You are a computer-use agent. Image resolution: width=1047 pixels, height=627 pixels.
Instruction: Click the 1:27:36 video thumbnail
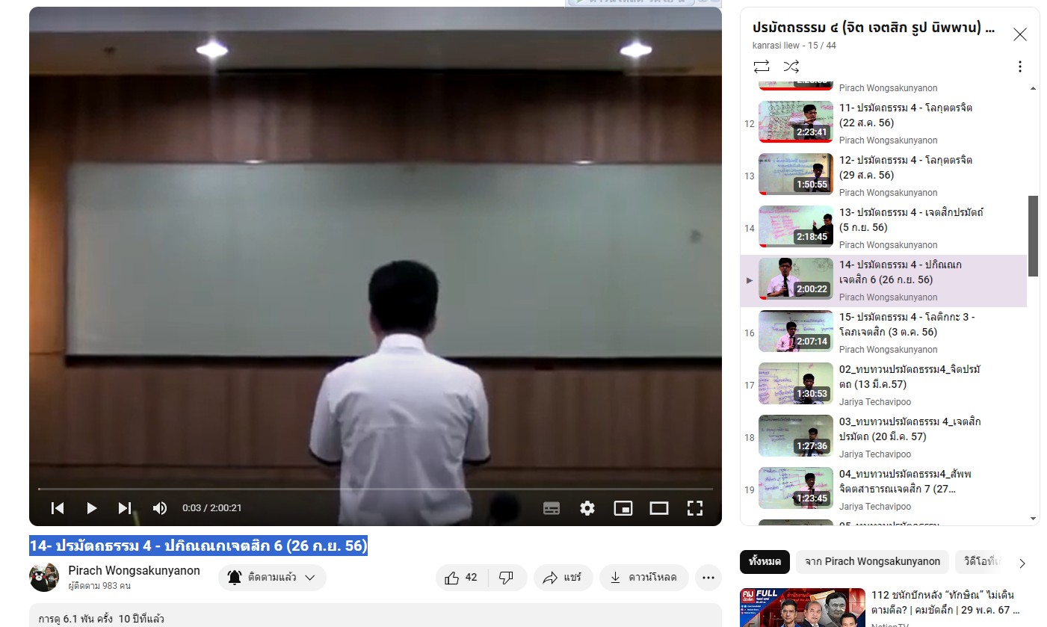tap(796, 436)
